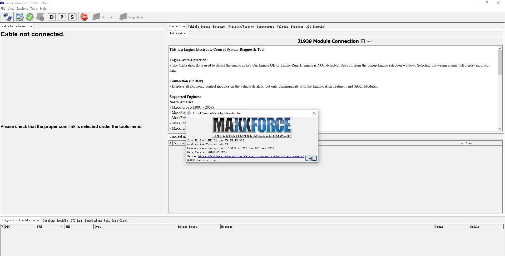
Task: Close the About ServiceMaxx dialog
Action: point(314,113)
